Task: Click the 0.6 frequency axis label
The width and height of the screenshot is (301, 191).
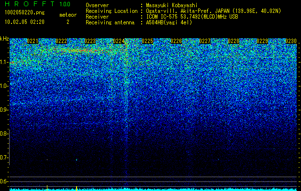Action: 4,181
